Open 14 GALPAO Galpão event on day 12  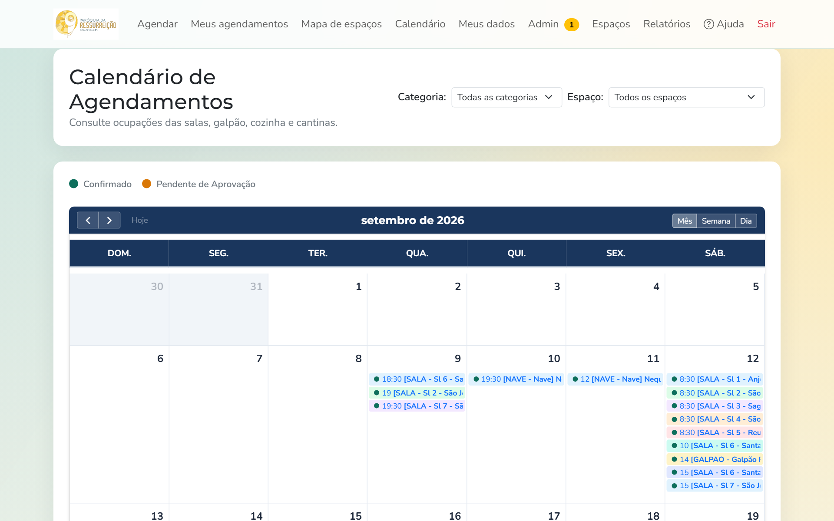pyautogui.click(x=715, y=459)
